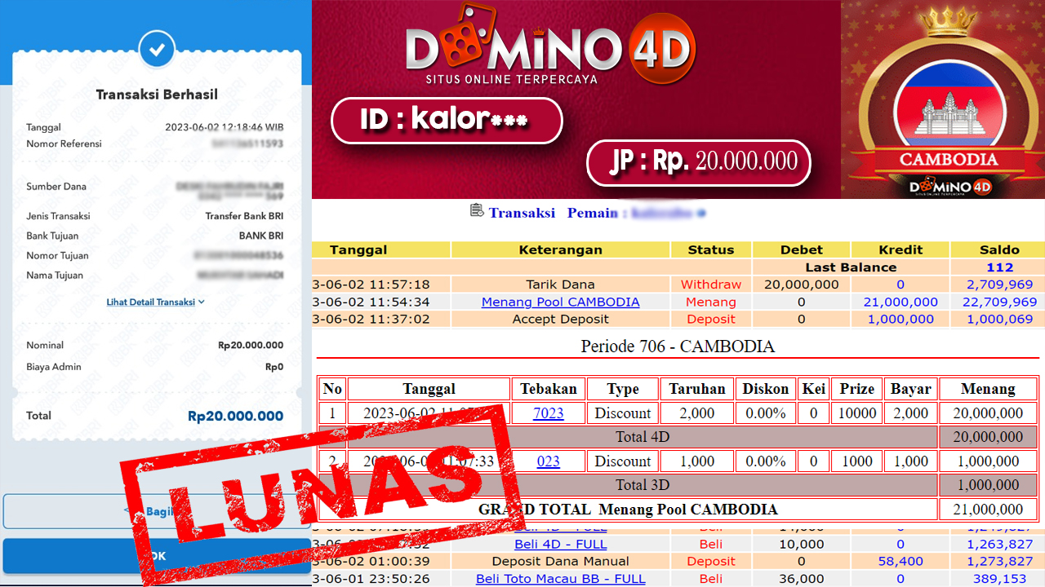
Task: Click the kredit value 1,000,000 deposit row
Action: point(900,319)
